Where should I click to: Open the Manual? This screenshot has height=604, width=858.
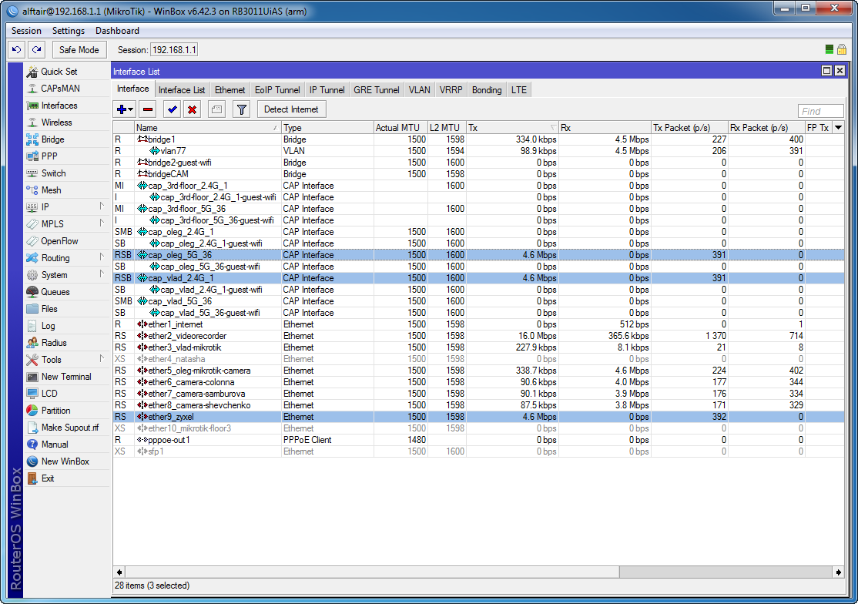tap(55, 445)
